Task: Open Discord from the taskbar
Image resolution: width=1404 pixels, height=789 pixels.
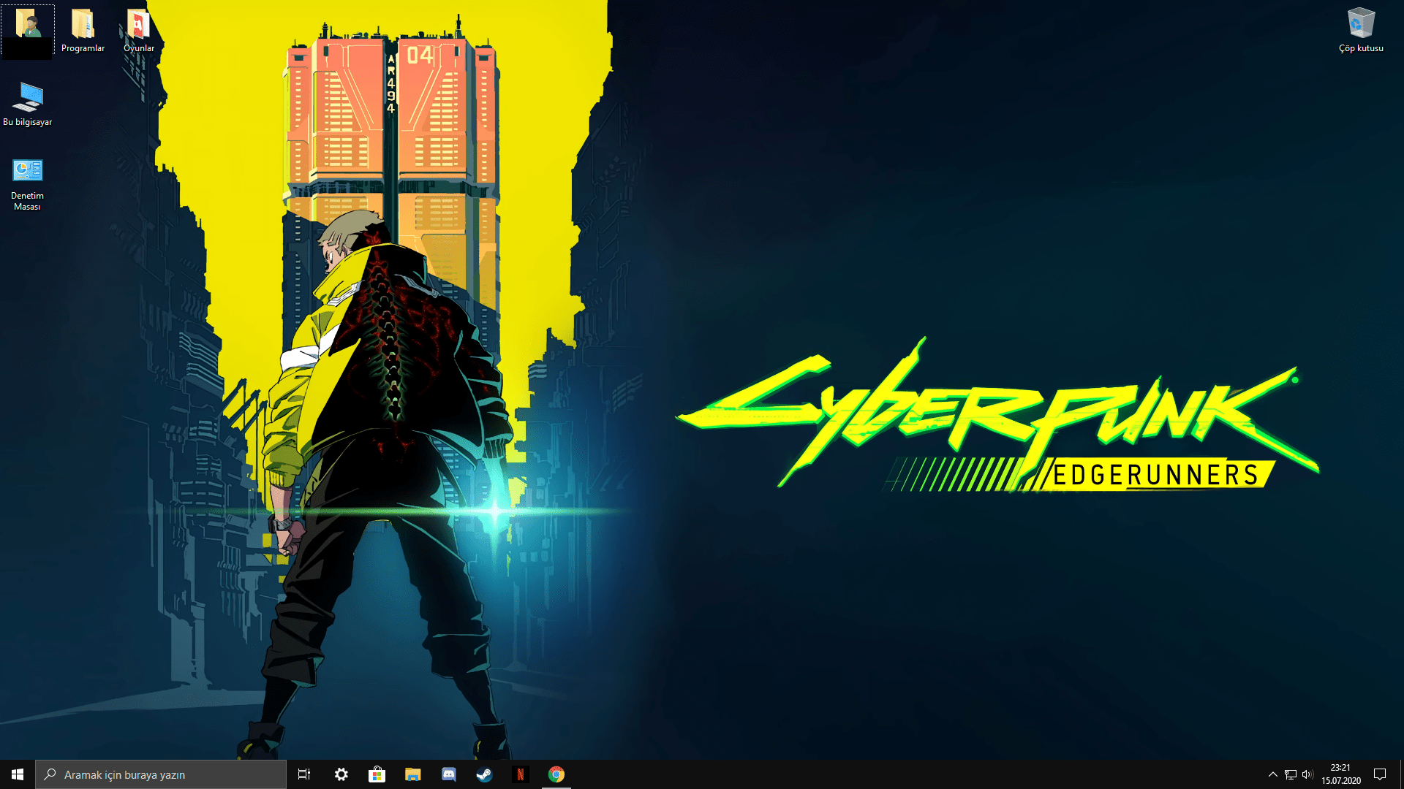Action: coord(448,774)
